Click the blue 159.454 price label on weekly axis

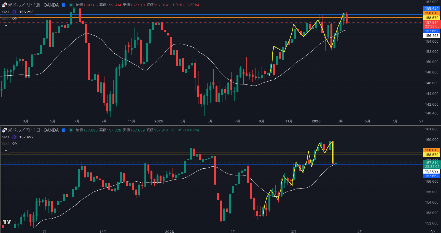431,9
